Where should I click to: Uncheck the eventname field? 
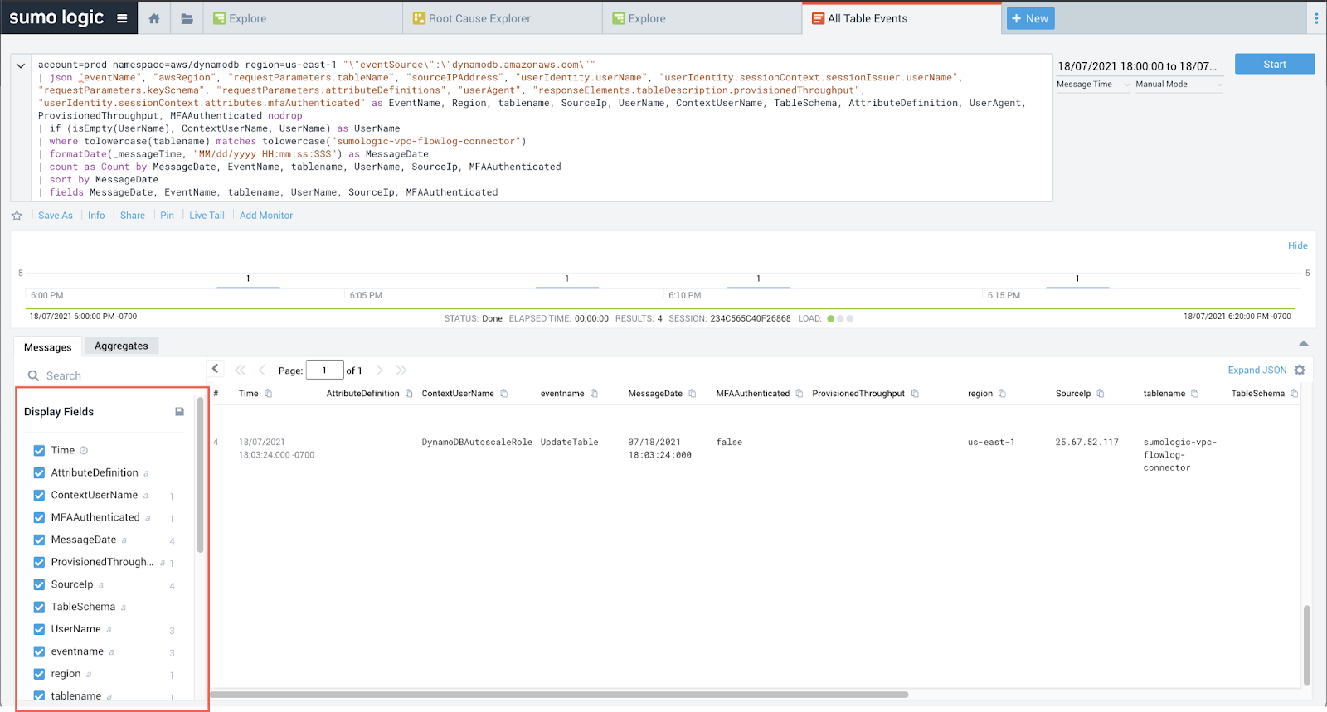pos(39,652)
